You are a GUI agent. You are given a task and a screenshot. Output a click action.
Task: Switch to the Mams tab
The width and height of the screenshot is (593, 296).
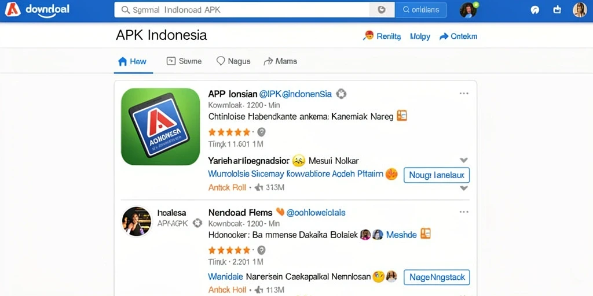click(x=281, y=61)
